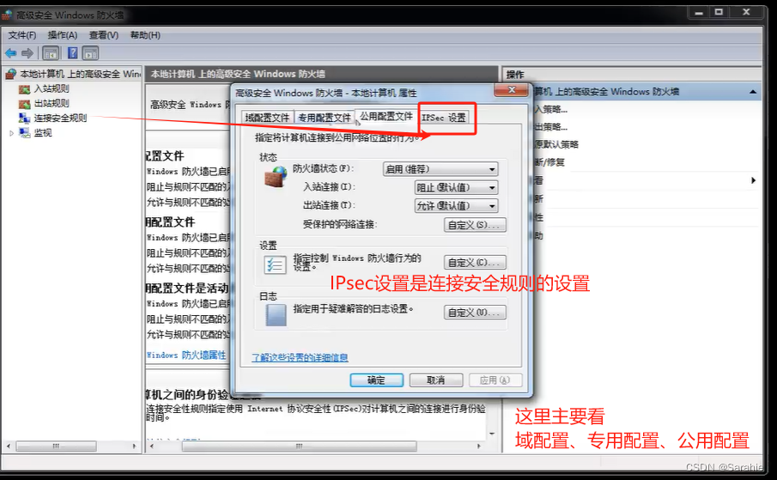Select the 连接安全规则 icon in tree
The image size is (777, 480).
coord(24,118)
